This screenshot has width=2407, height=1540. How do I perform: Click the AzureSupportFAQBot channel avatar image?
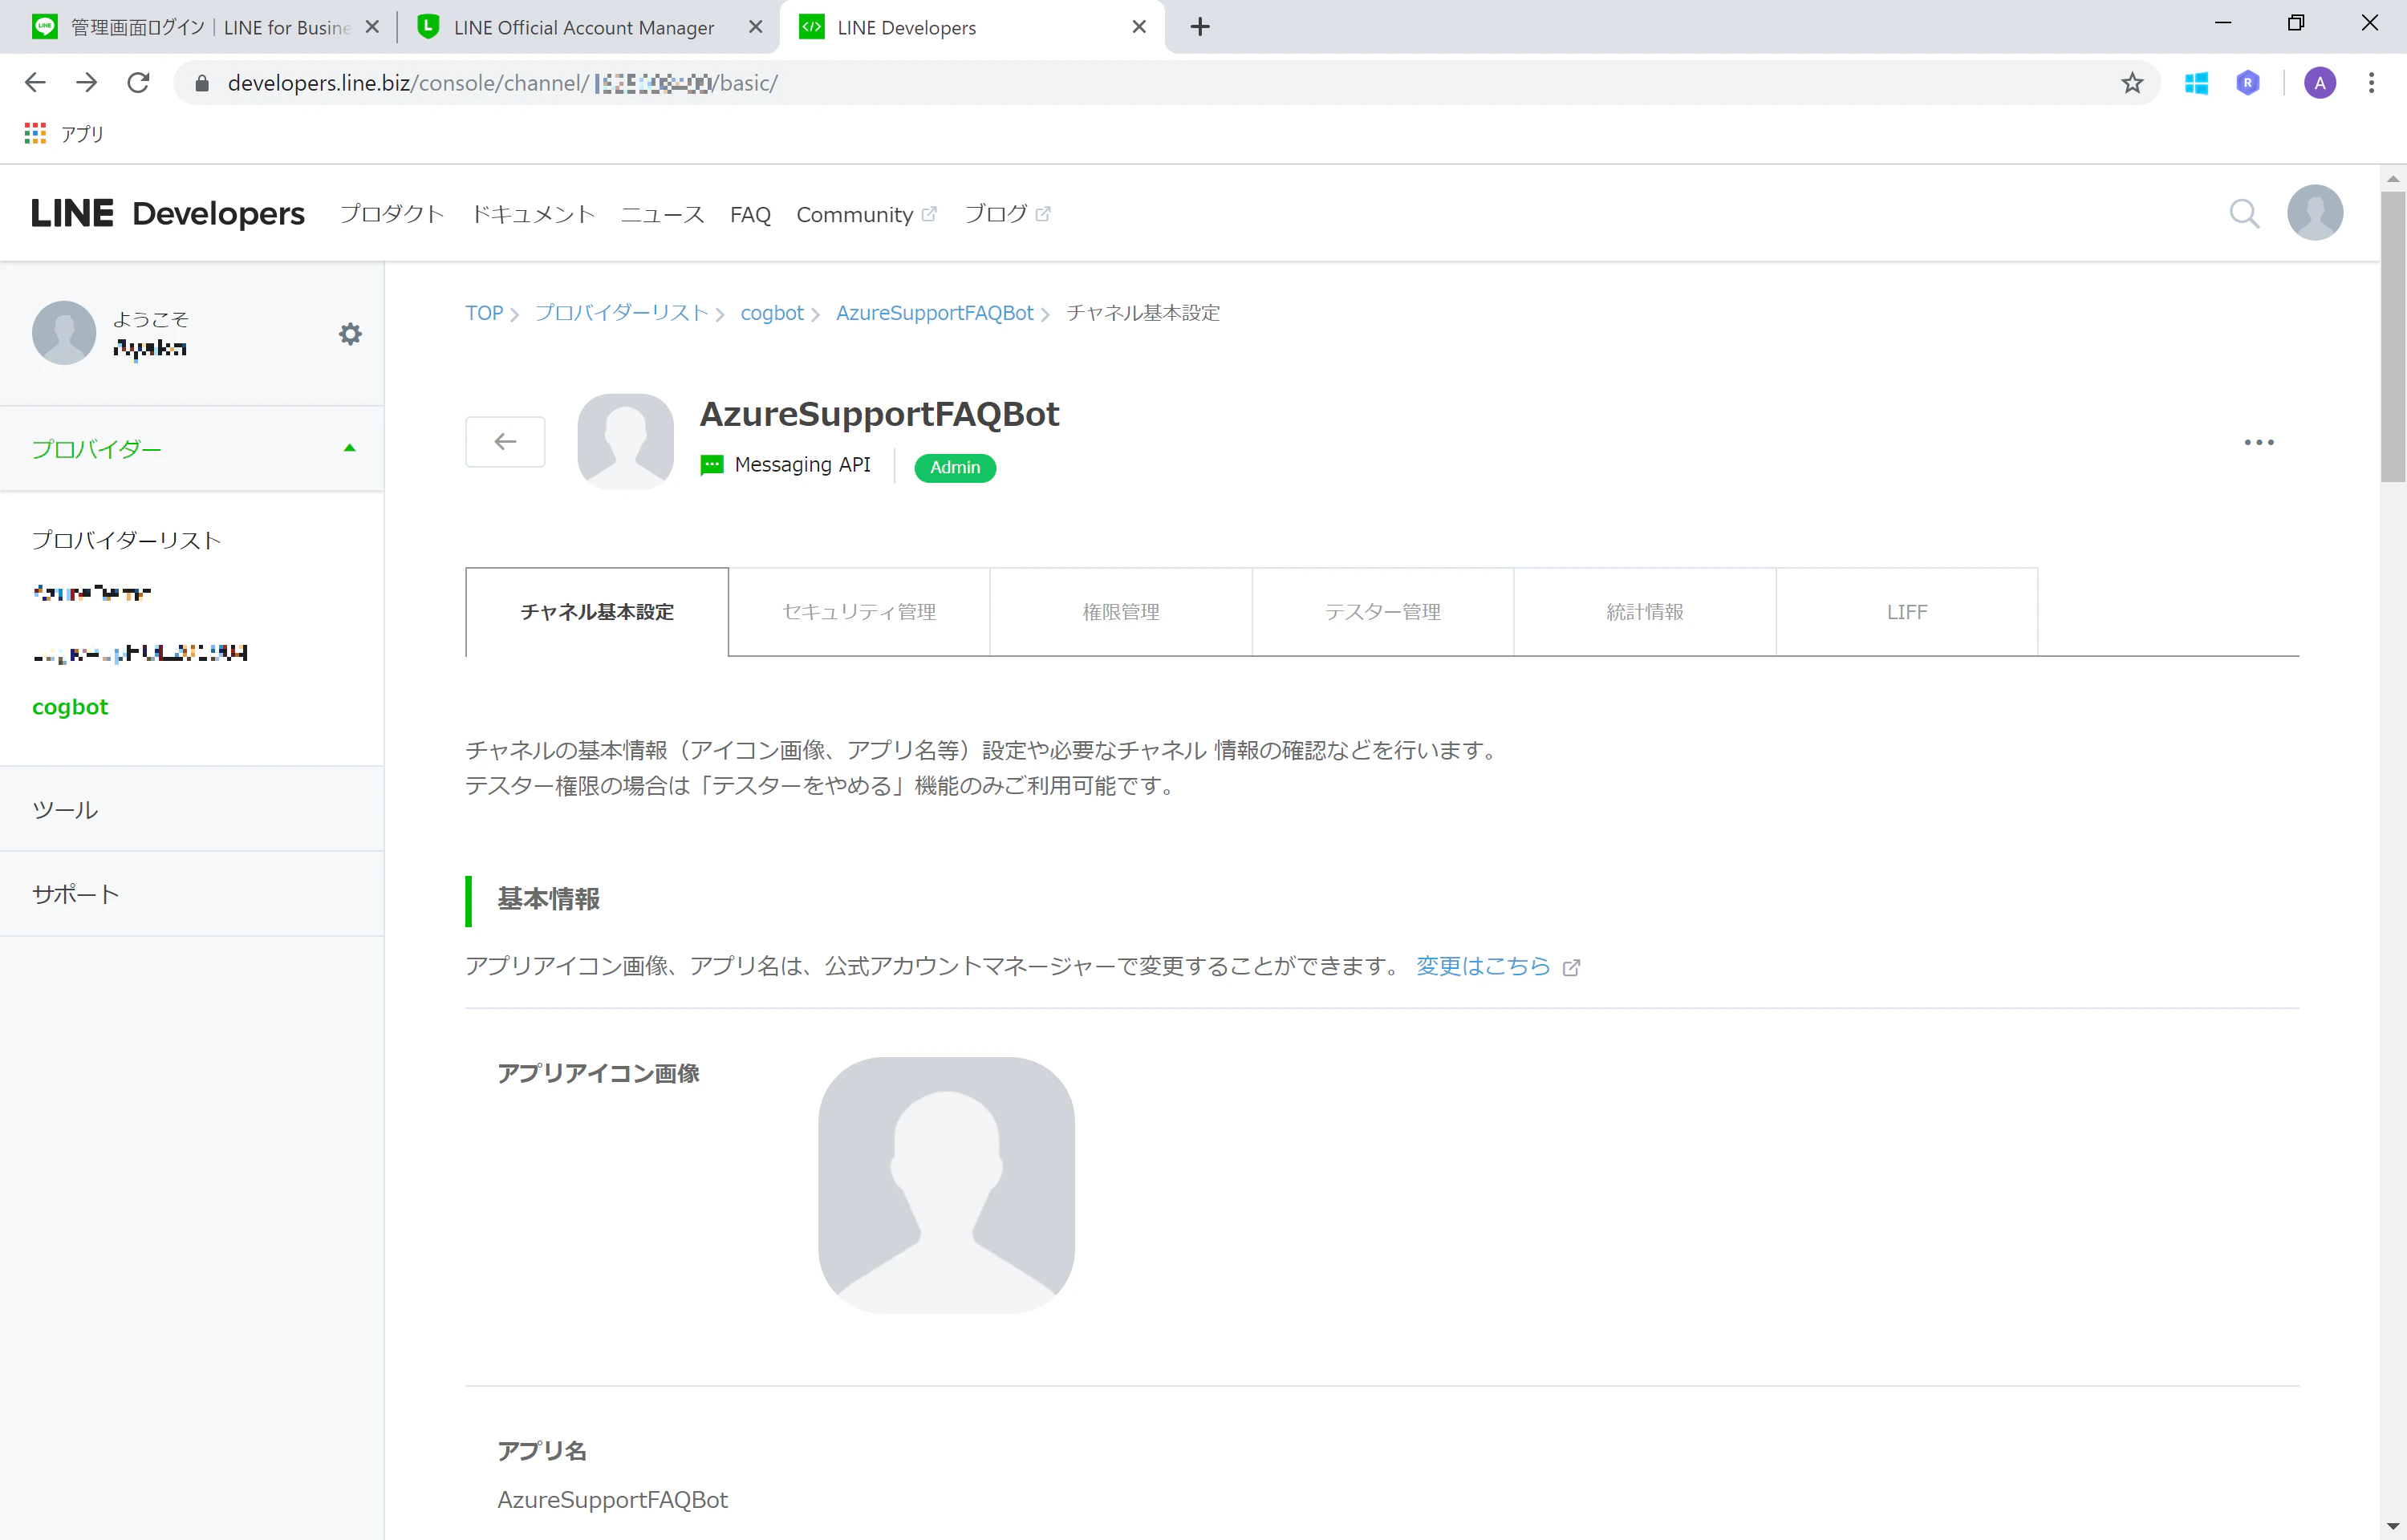[626, 441]
